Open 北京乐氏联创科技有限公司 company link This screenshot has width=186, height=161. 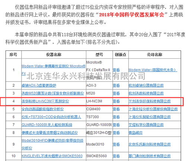(x=150, y=144)
